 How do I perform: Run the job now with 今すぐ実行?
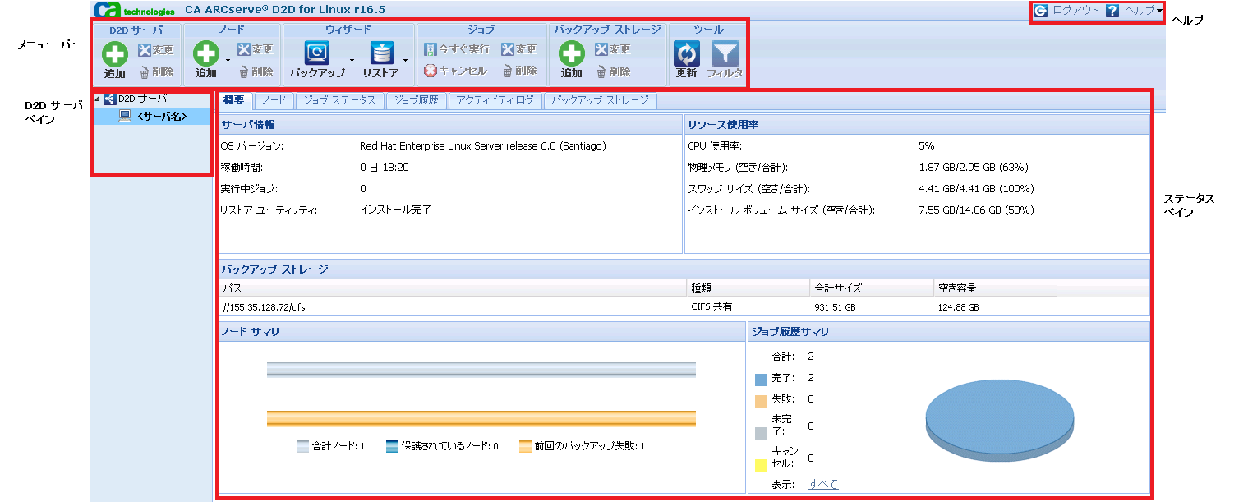click(457, 49)
